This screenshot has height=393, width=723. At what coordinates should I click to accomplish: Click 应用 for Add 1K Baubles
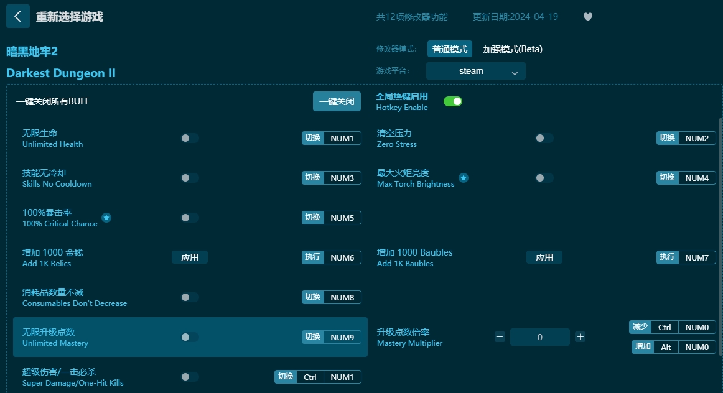point(544,257)
